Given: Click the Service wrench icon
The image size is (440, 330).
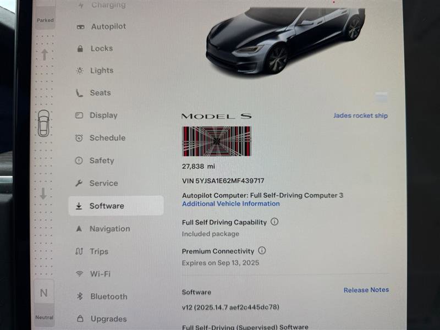Looking at the screenshot, I should click(x=79, y=183).
